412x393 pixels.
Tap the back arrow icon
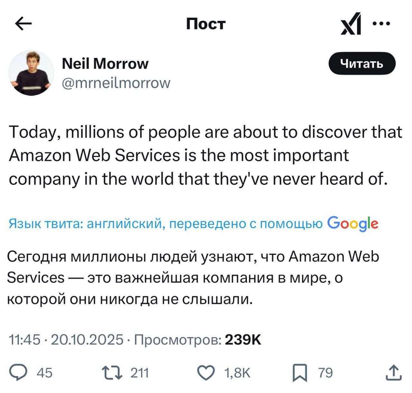pyautogui.click(x=23, y=24)
